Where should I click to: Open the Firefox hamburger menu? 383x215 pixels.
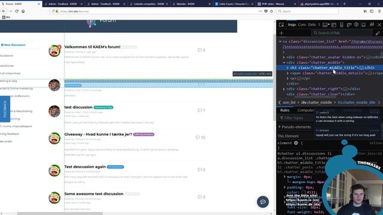(x=379, y=11)
